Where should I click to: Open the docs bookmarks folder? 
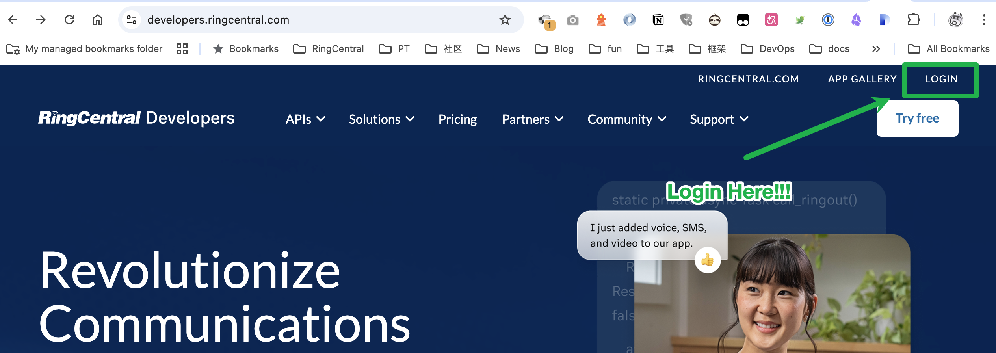pyautogui.click(x=829, y=49)
